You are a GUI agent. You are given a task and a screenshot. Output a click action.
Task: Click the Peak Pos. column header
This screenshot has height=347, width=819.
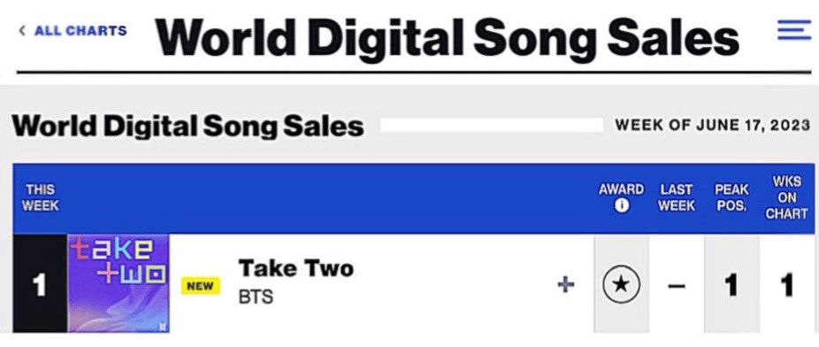point(731,197)
